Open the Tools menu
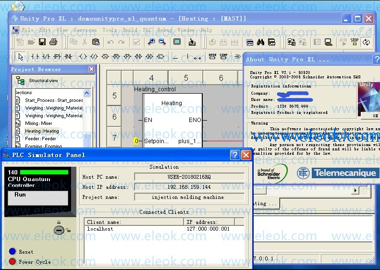 tap(110, 30)
